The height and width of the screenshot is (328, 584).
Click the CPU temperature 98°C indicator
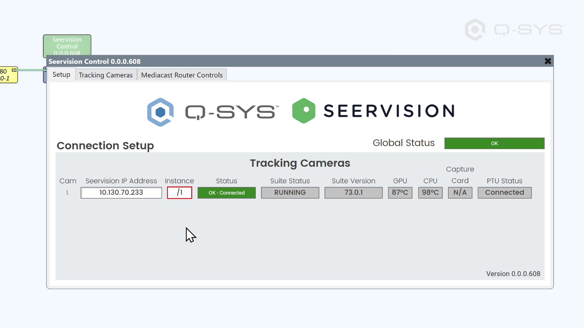pos(430,193)
